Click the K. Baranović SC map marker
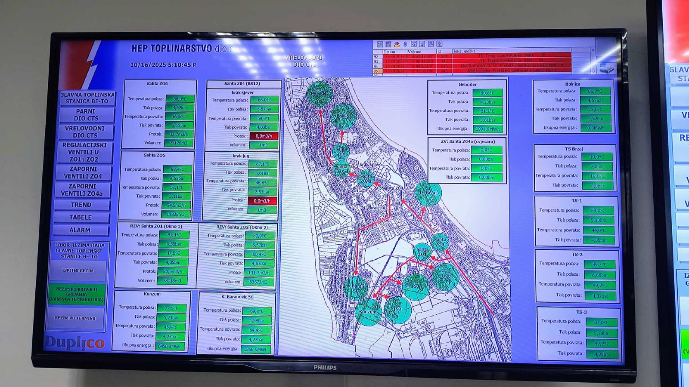 (357, 287)
